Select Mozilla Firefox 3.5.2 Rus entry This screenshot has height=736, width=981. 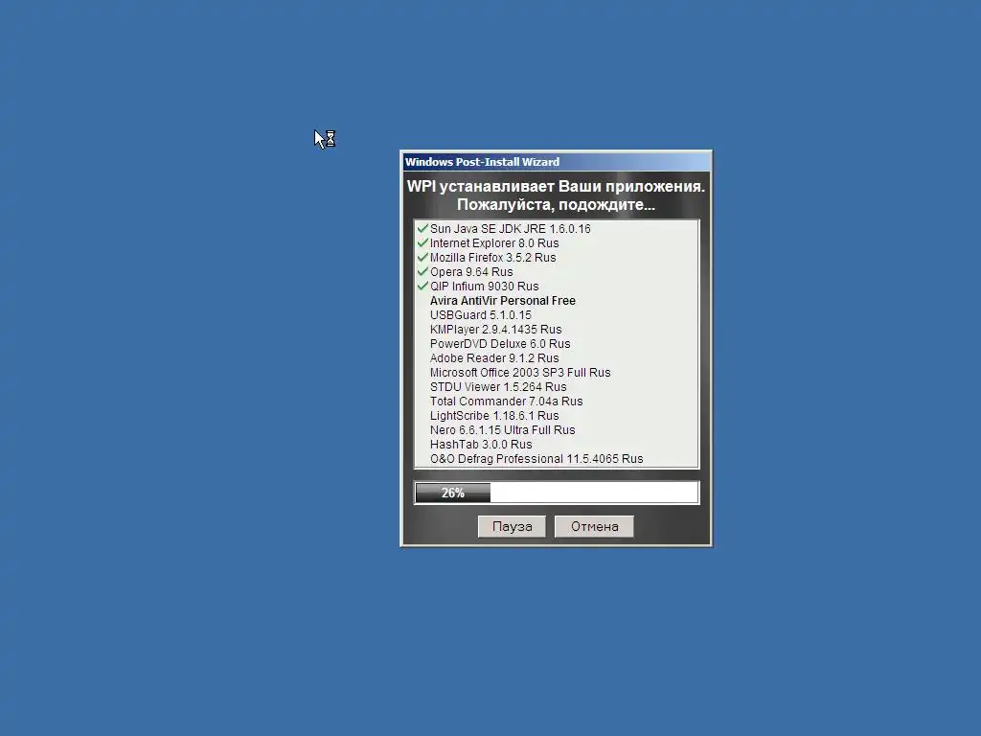(492, 258)
